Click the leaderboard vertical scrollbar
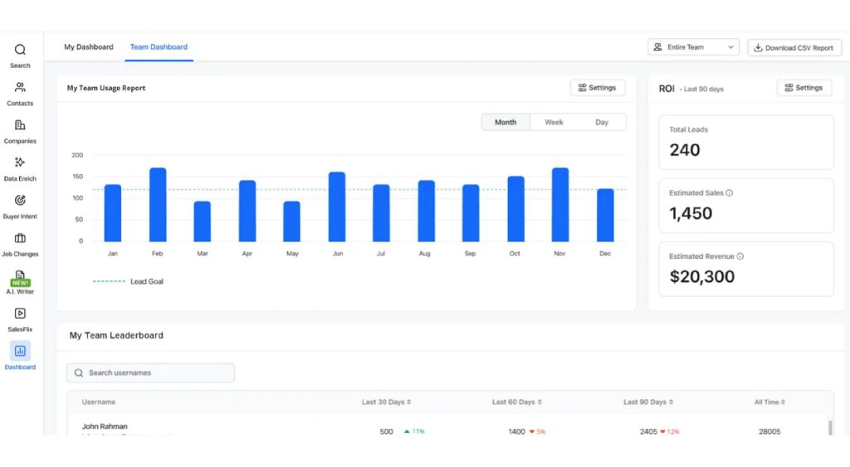The image size is (850, 467). click(830, 426)
